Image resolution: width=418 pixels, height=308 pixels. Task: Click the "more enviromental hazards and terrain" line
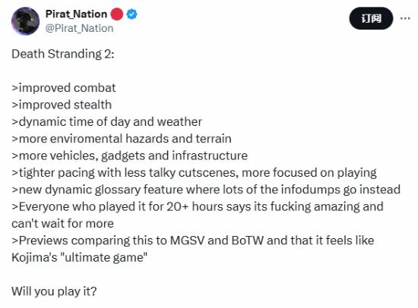coord(122,139)
